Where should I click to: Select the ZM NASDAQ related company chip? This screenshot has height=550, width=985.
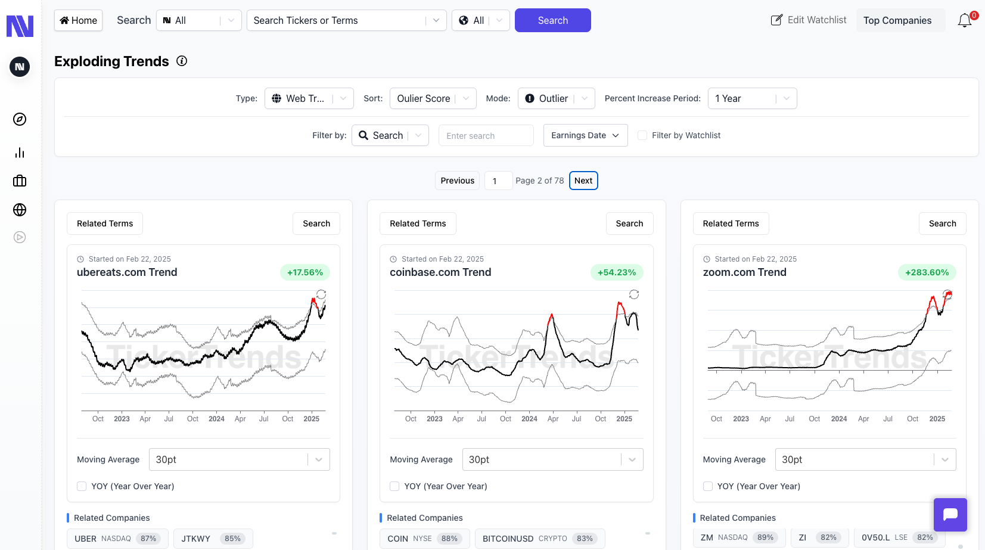tap(739, 537)
